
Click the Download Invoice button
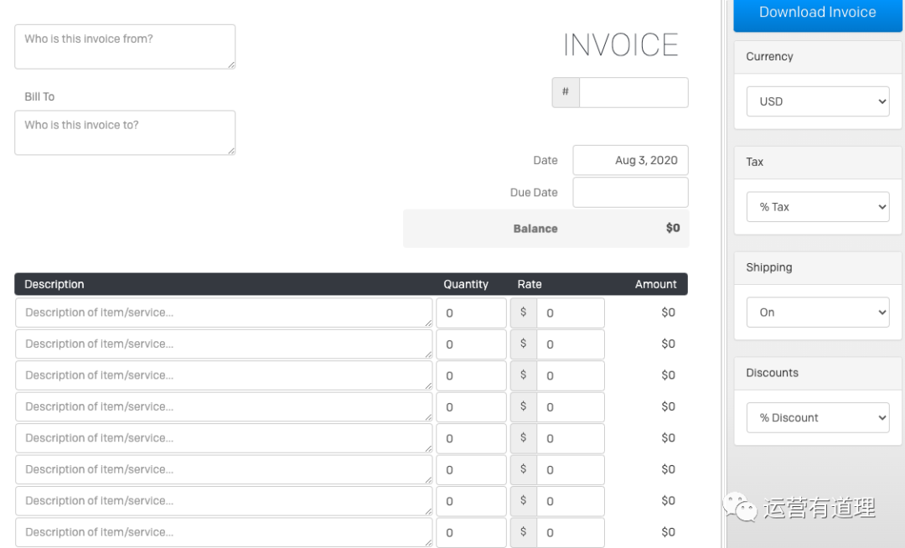(817, 13)
